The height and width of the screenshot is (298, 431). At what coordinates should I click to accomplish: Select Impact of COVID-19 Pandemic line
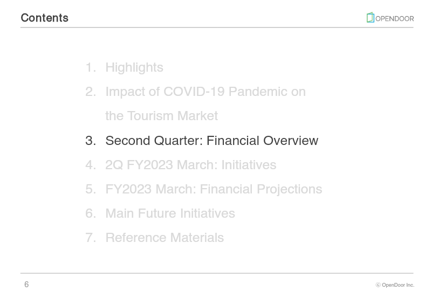(206, 92)
